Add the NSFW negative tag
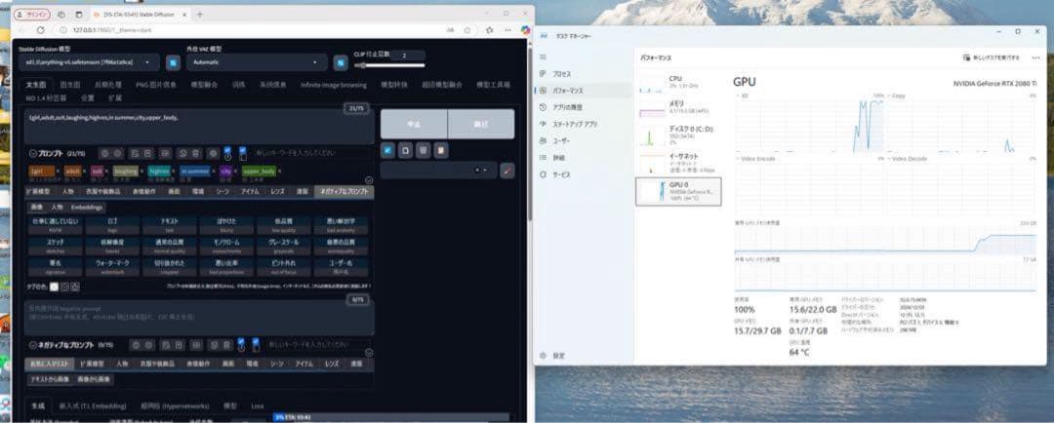The height and width of the screenshot is (423, 1054). [55, 225]
